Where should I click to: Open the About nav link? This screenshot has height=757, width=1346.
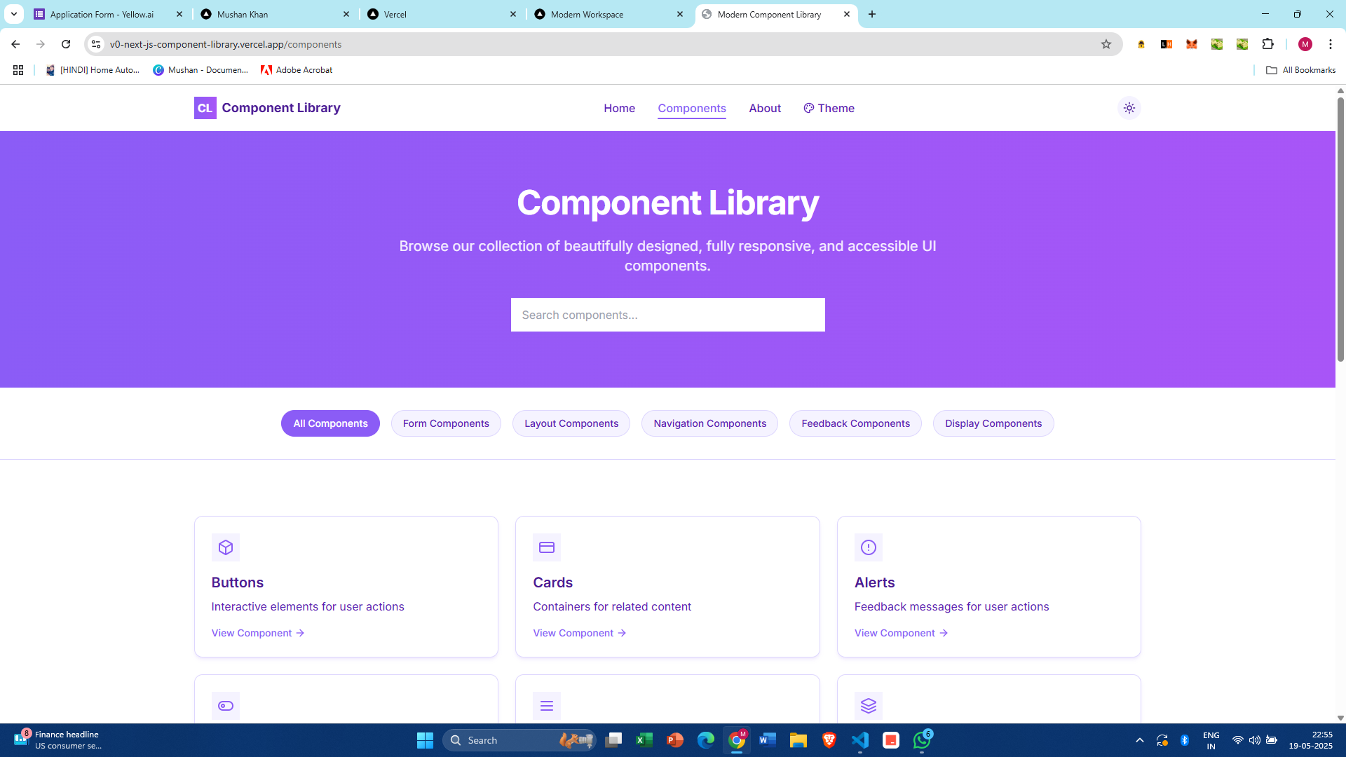click(765, 108)
